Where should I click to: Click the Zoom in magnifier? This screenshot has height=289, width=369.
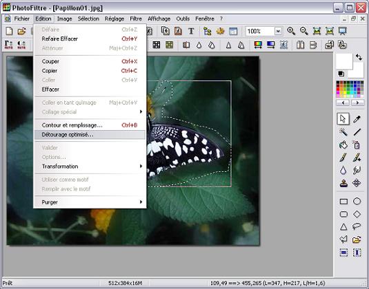[291, 31]
